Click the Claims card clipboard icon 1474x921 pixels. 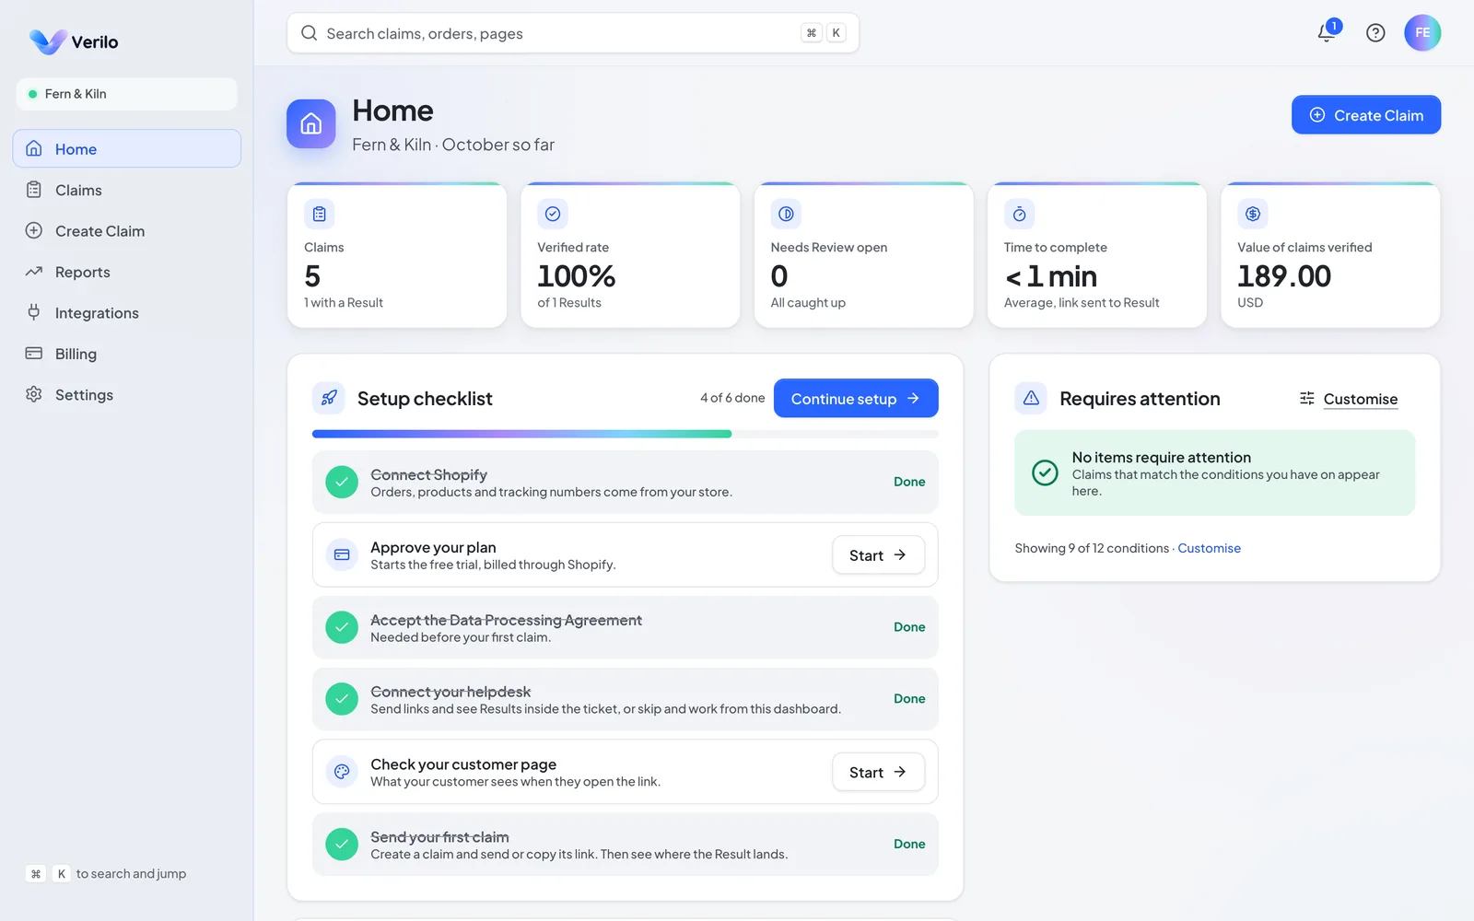(319, 214)
